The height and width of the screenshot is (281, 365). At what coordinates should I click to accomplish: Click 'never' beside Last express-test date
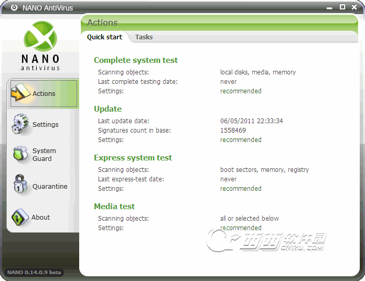click(228, 179)
